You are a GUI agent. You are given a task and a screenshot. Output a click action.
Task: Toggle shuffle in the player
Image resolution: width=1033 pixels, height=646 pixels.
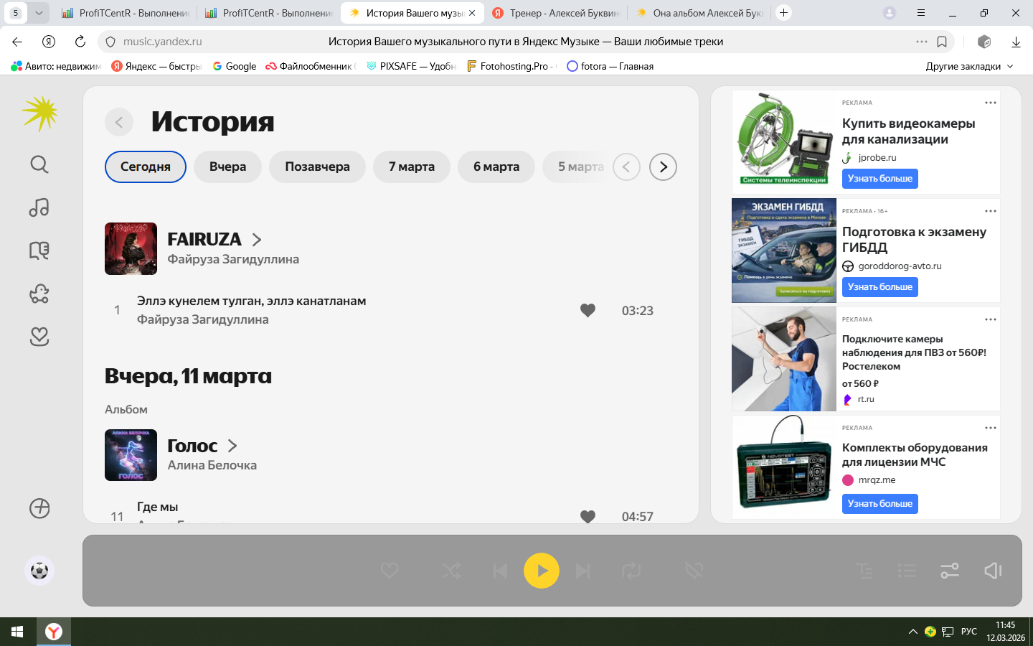point(452,571)
